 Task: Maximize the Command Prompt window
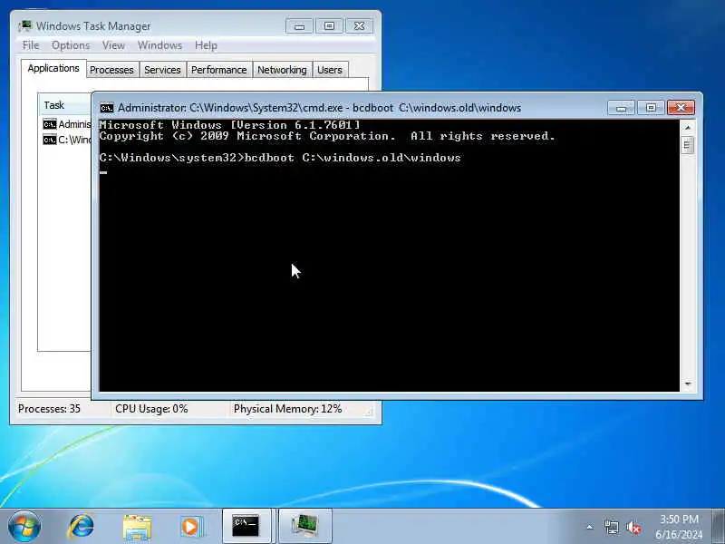(x=651, y=108)
